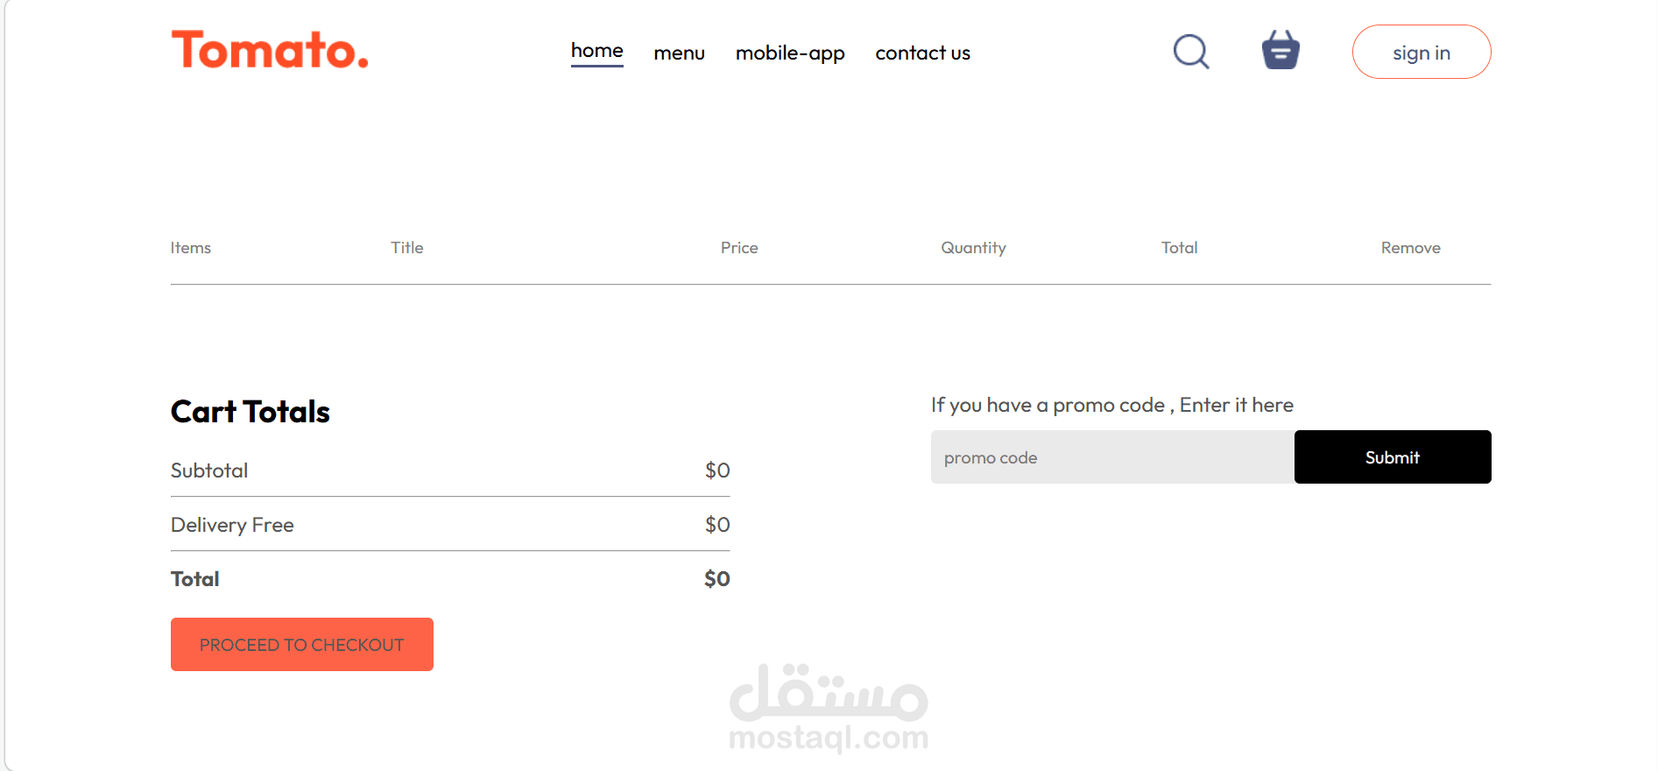
Task: Select the mobile-app nav link
Action: pos(790,53)
